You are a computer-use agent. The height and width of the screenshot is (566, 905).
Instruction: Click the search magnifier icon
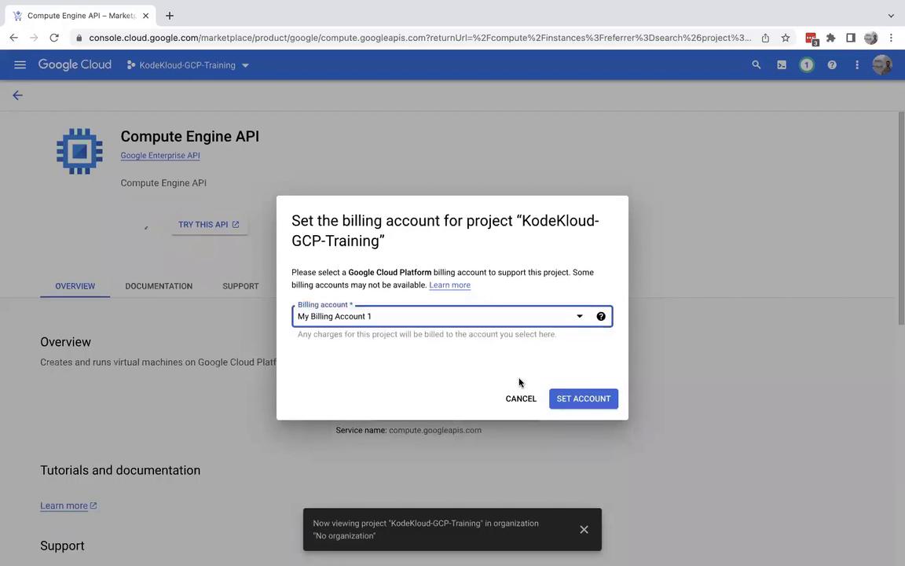757,65
